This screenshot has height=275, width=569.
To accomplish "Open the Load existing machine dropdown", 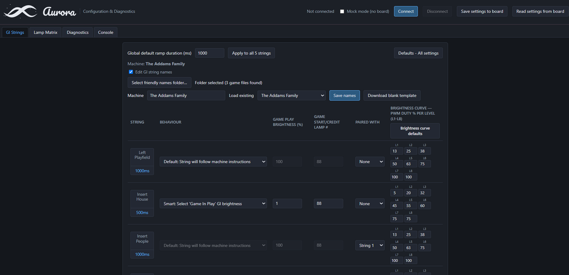I will tap(292, 95).
